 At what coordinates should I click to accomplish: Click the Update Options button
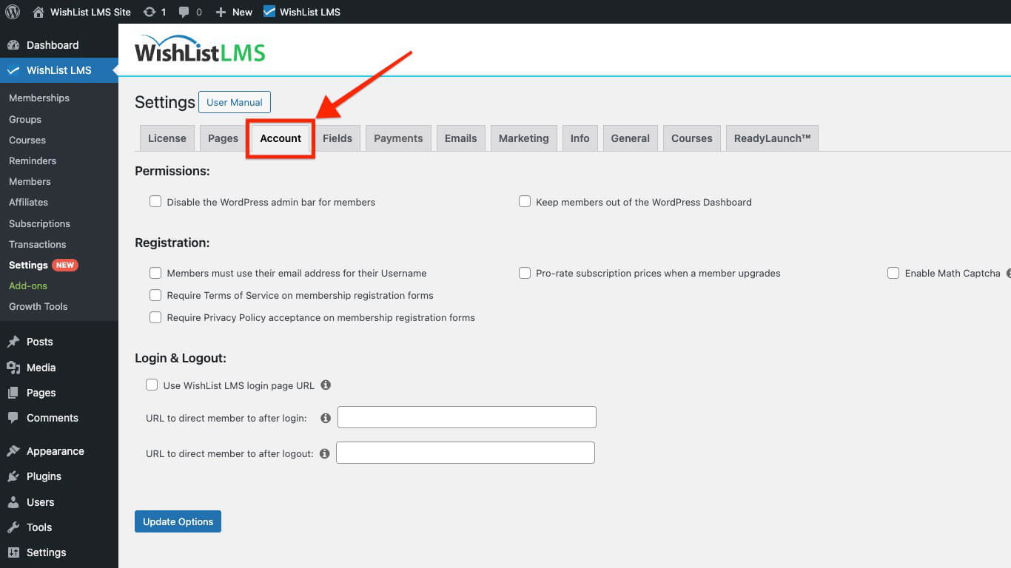[x=178, y=521]
